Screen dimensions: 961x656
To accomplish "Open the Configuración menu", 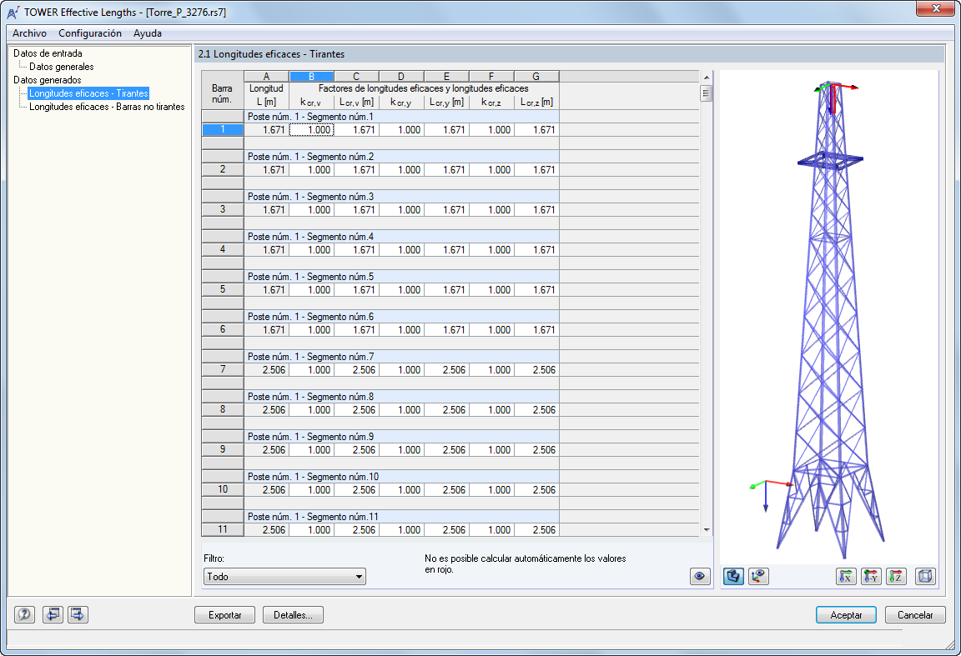I will (x=88, y=33).
